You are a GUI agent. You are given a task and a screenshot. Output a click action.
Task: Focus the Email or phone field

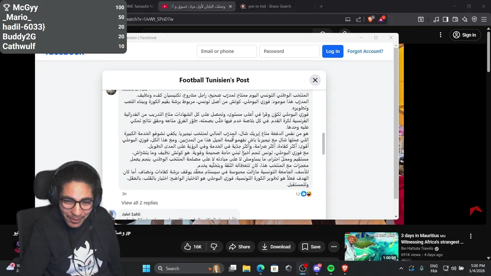tap(227, 51)
